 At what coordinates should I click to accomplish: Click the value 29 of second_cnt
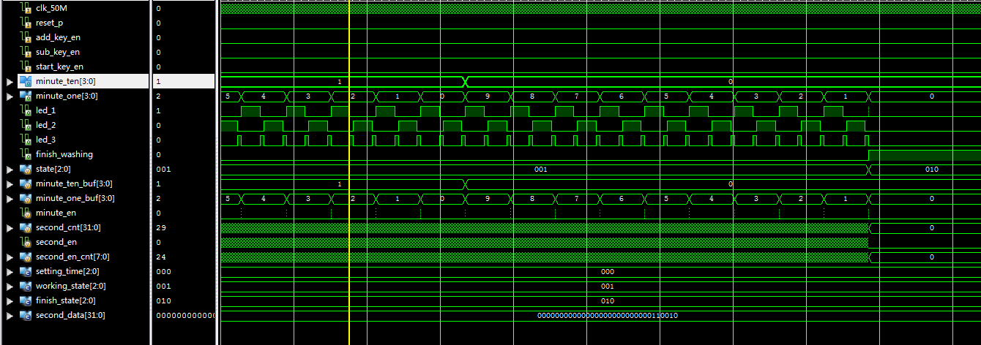pos(161,227)
